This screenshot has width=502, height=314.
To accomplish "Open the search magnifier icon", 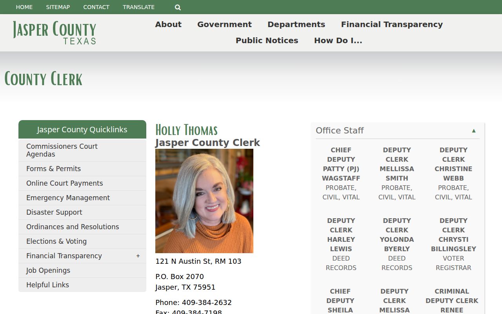I will [178, 7].
